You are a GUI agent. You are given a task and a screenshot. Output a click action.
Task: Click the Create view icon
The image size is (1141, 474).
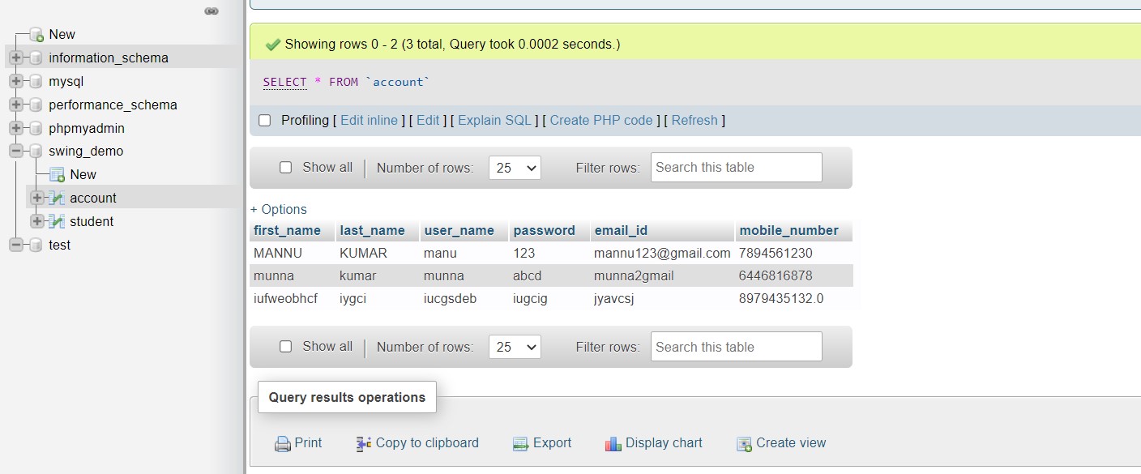743,443
